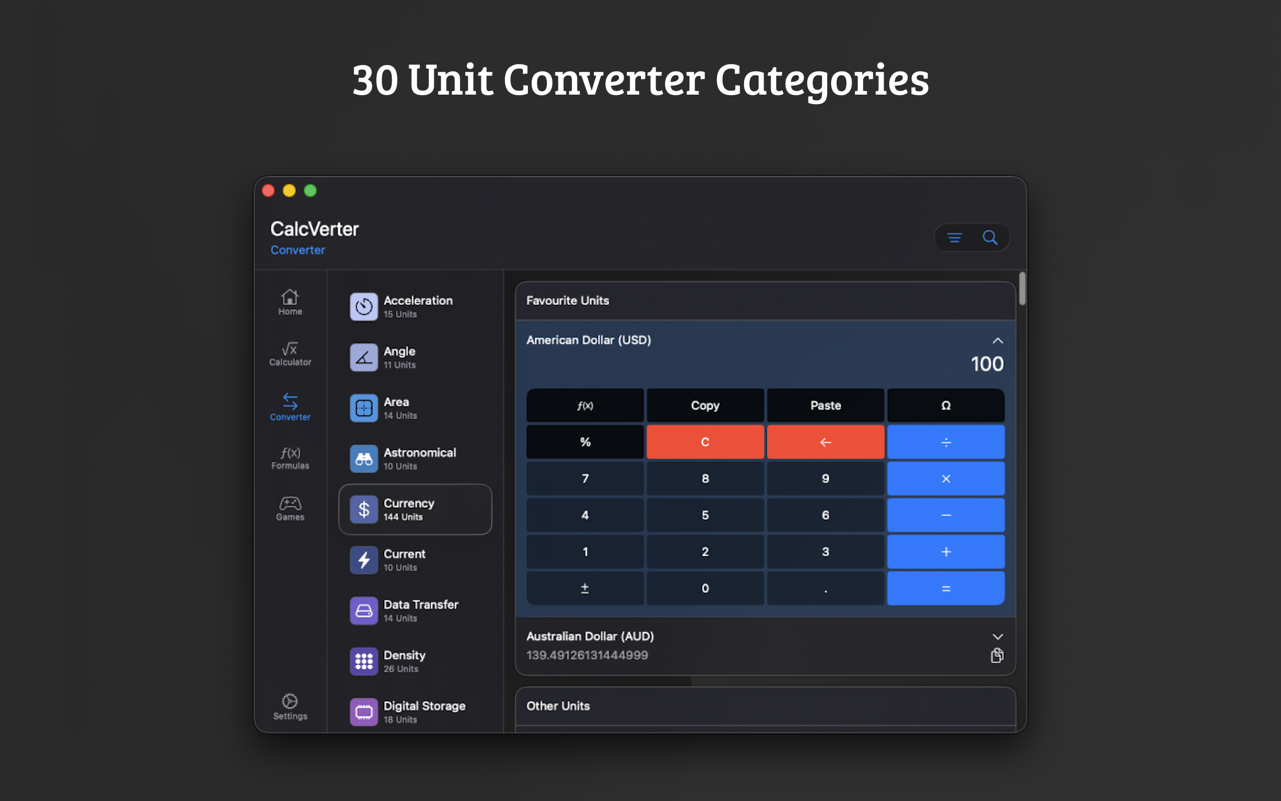Image resolution: width=1281 pixels, height=801 pixels.
Task: Copy the Australian Dollar value
Action: tap(997, 655)
